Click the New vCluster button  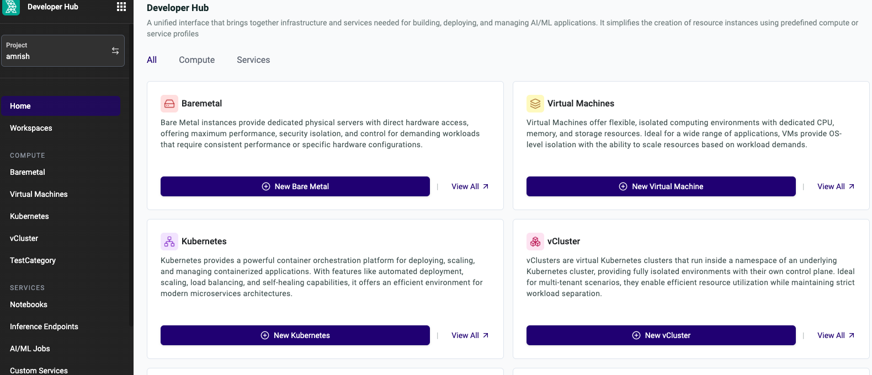(x=661, y=335)
